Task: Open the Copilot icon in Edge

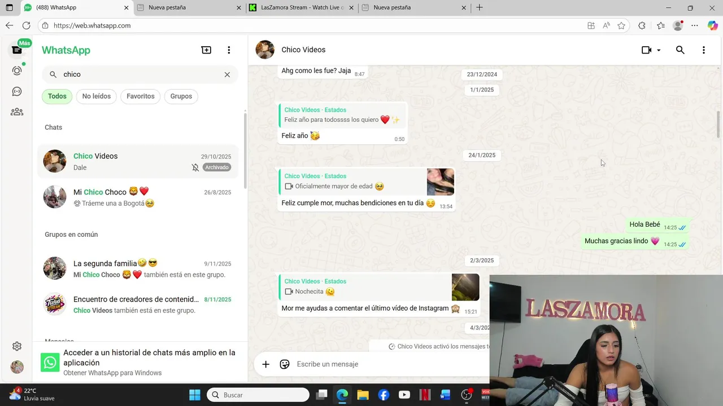Action: (x=712, y=25)
